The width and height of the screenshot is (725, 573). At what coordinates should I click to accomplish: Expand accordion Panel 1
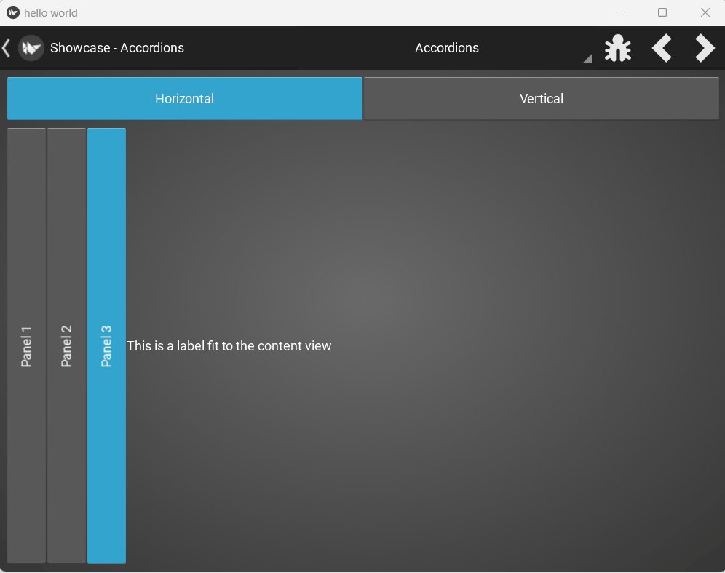[x=26, y=346]
